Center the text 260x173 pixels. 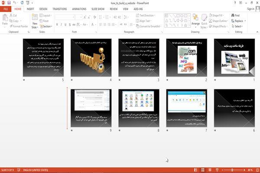105,25
